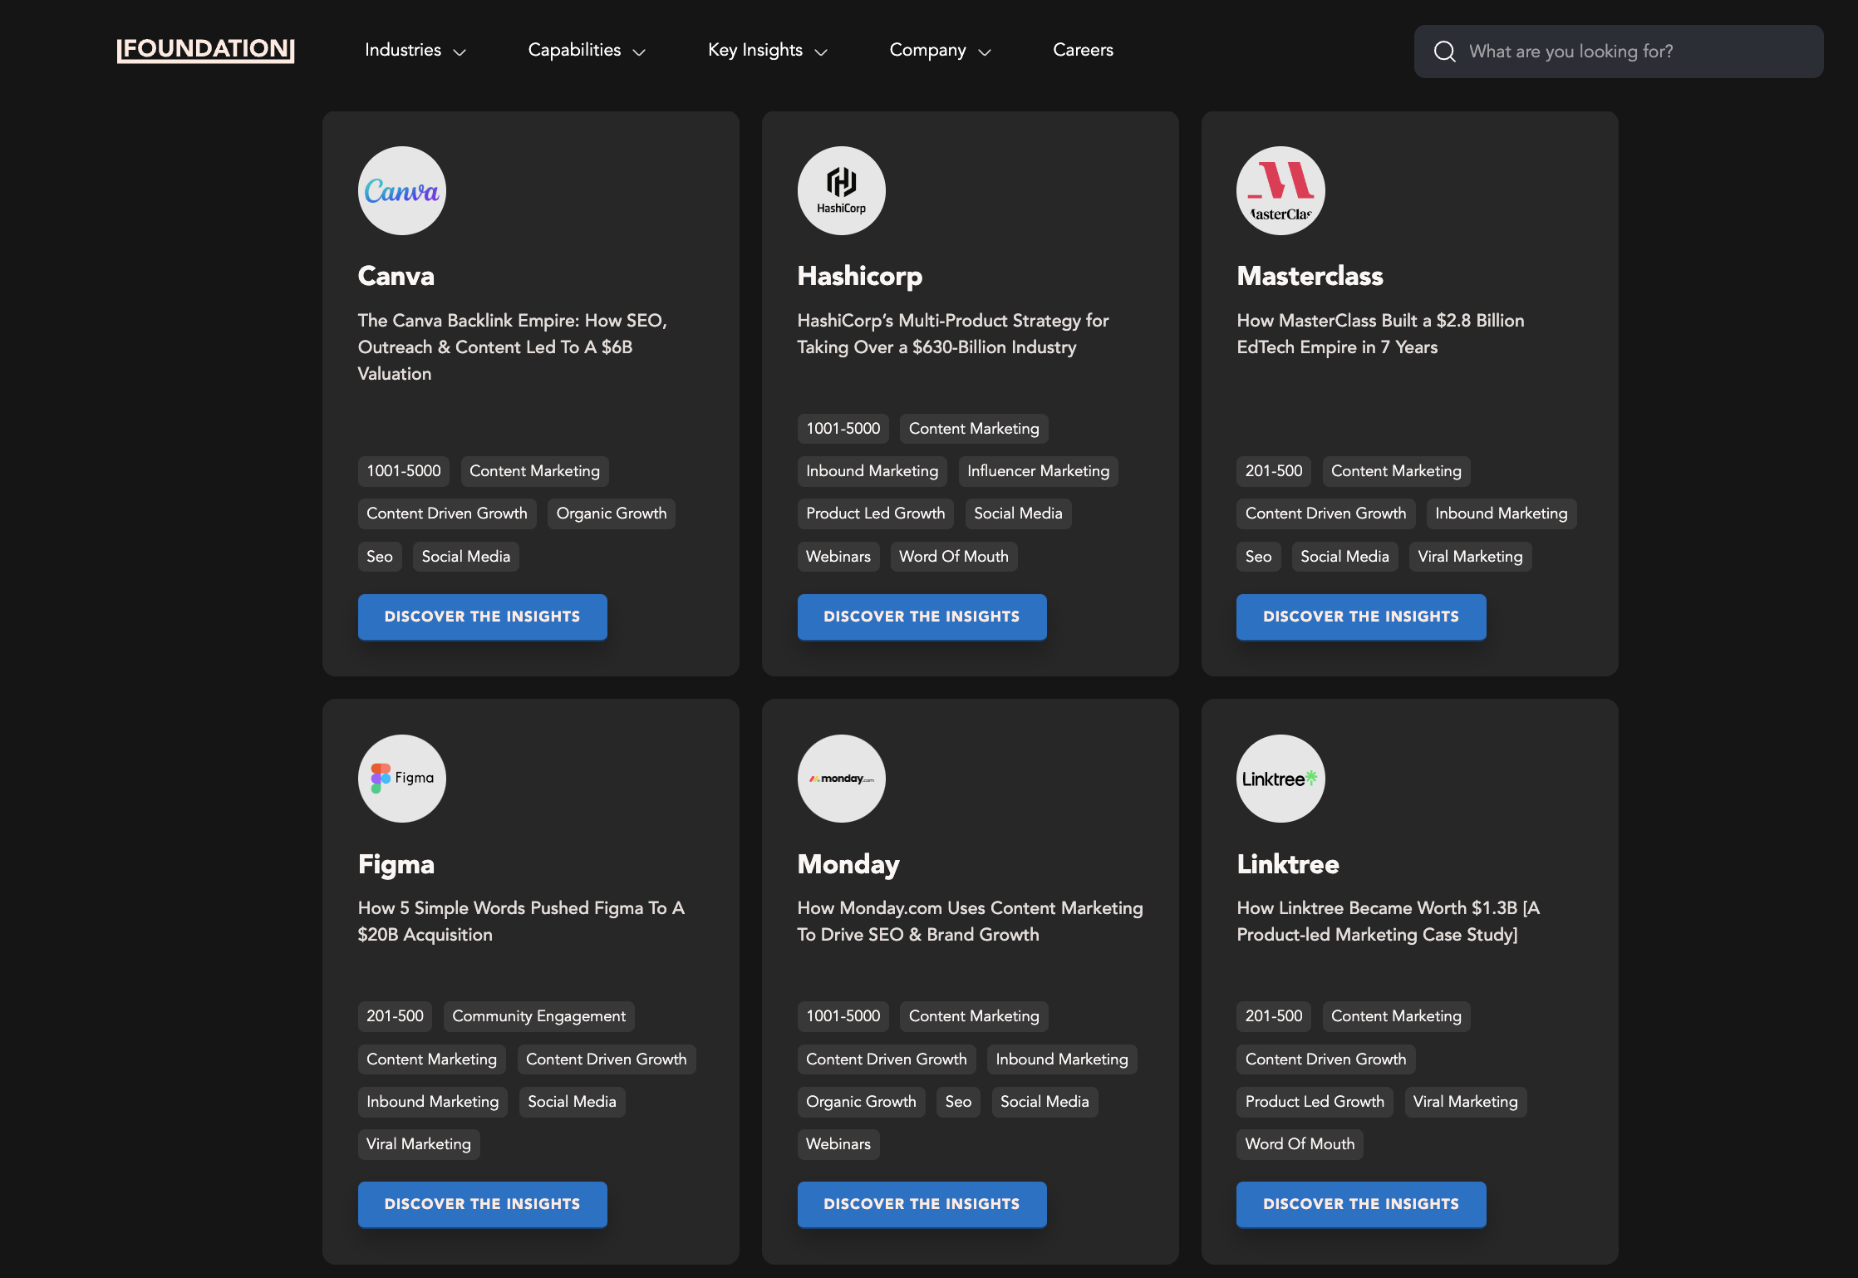Click 'How Linktree Became Worth $1.3B' text
This screenshot has height=1278, width=1858.
[1389, 922]
